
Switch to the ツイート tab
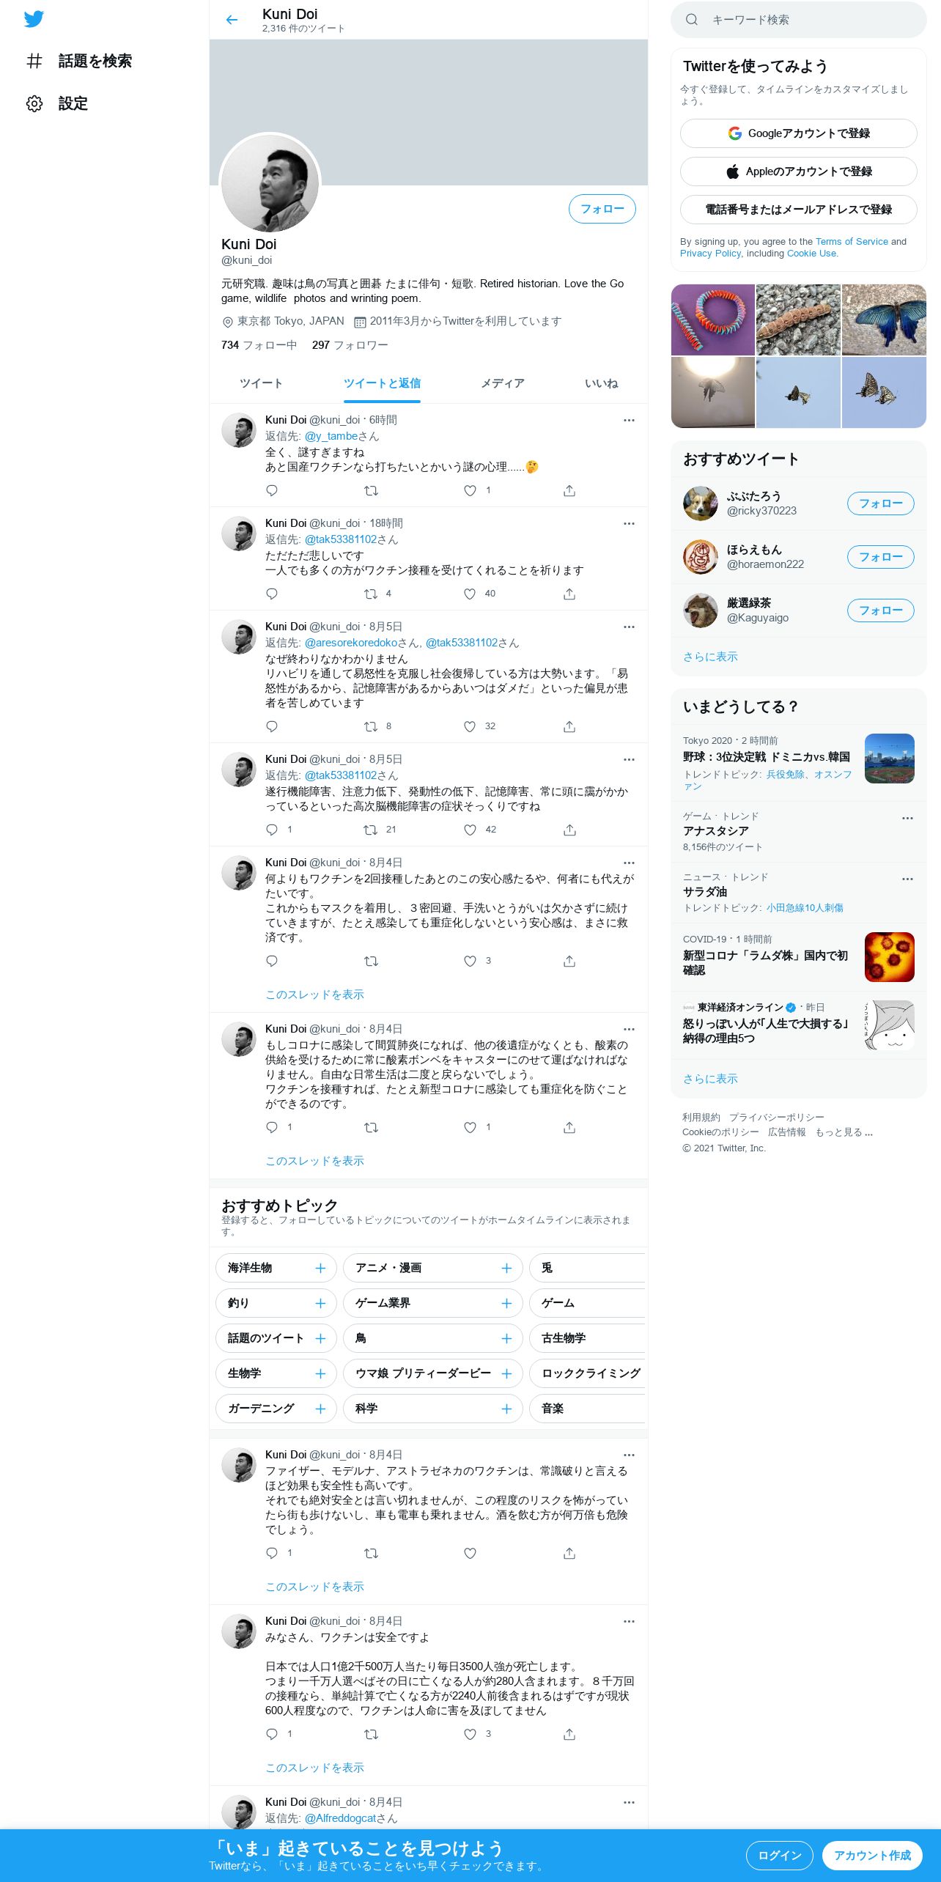(x=261, y=383)
